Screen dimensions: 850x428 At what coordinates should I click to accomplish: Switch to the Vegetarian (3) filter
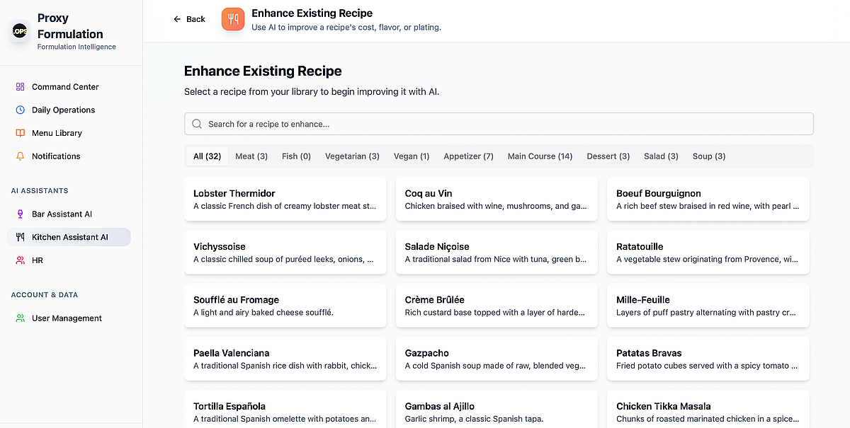click(x=352, y=156)
